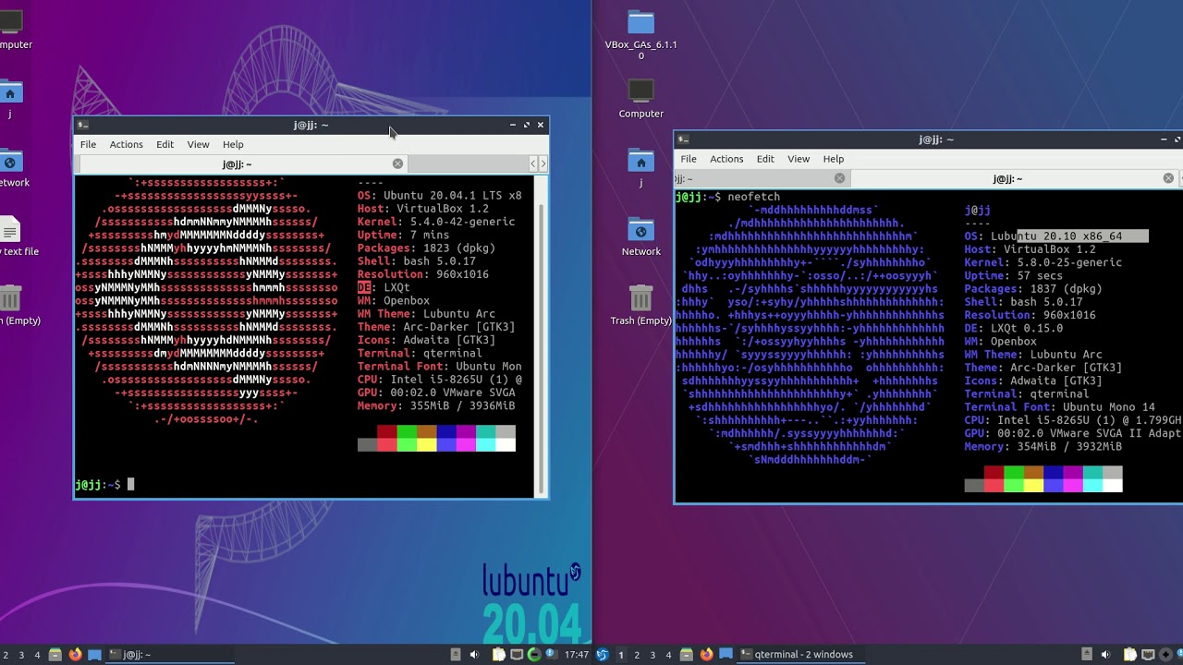
Task: Open Edit menu in right terminal window
Action: pos(765,159)
